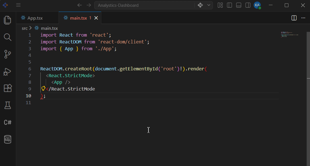Open the Explorer view
This screenshot has width=310, height=166.
coord(7,20)
